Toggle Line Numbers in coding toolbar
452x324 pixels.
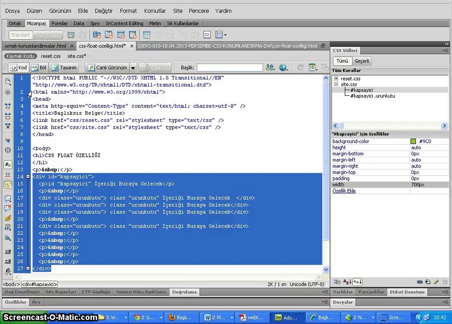click(8, 165)
